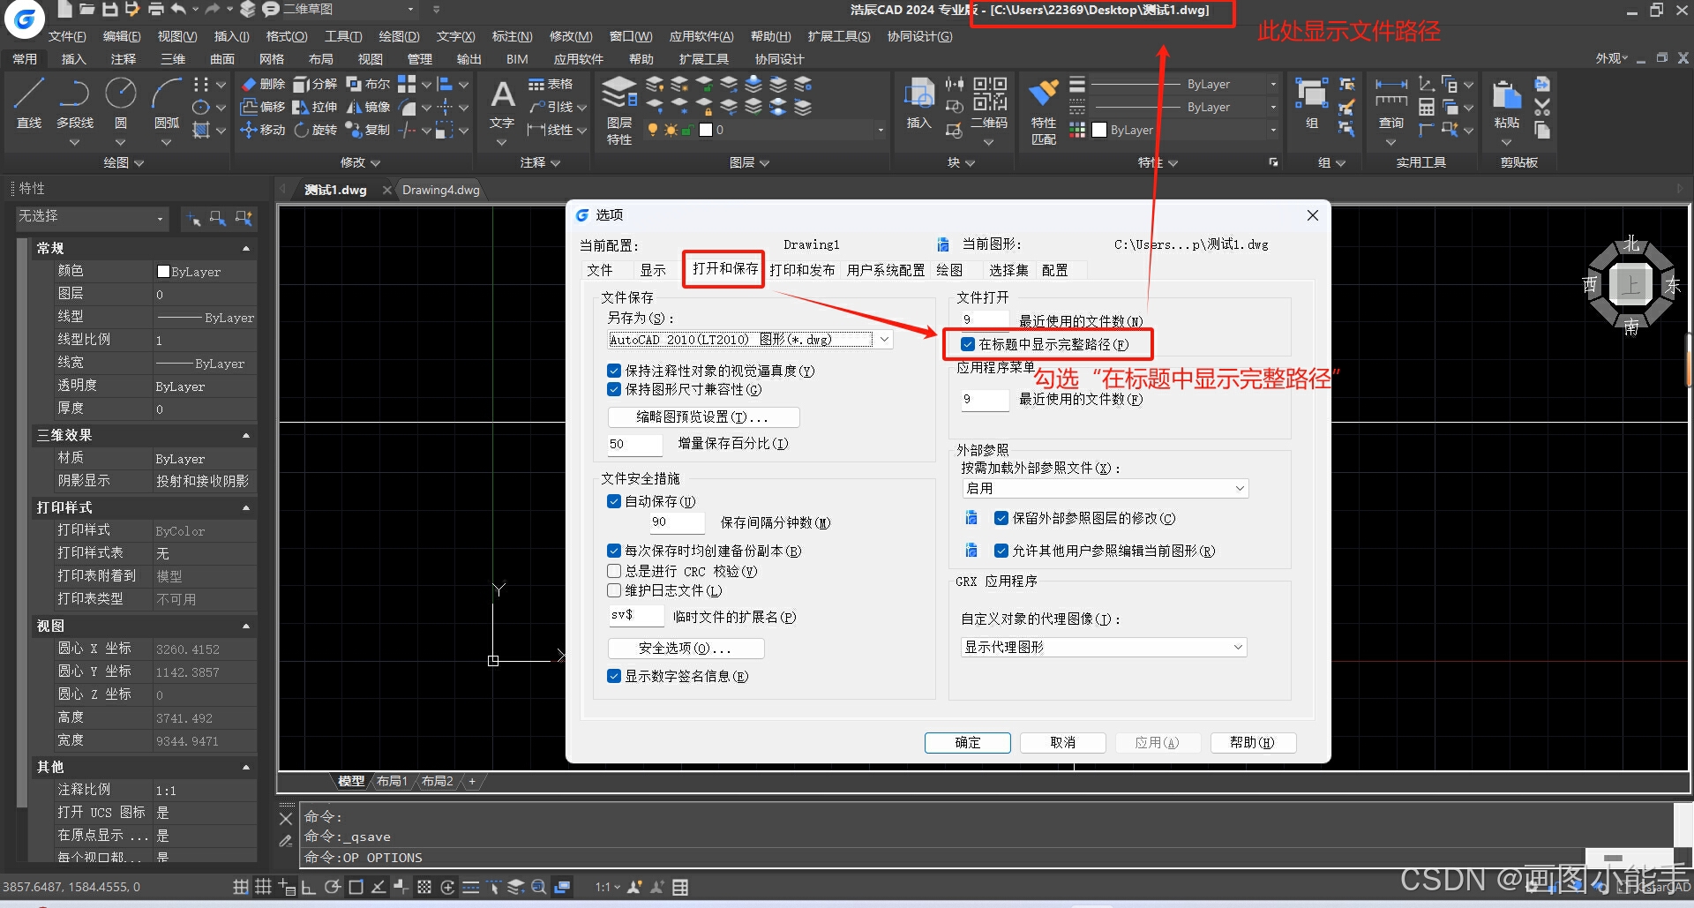Viewport: 1694px width, 908px height.
Task: Switch to the 用户系统配置 tab
Action: tap(886, 270)
